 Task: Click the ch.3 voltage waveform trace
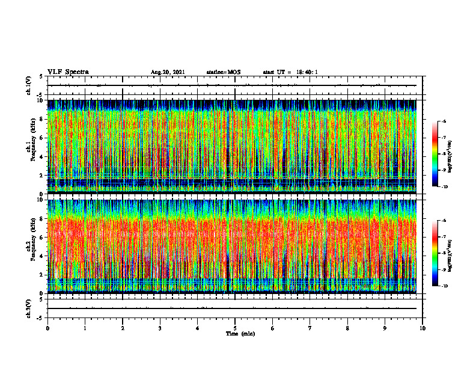click(x=232, y=308)
